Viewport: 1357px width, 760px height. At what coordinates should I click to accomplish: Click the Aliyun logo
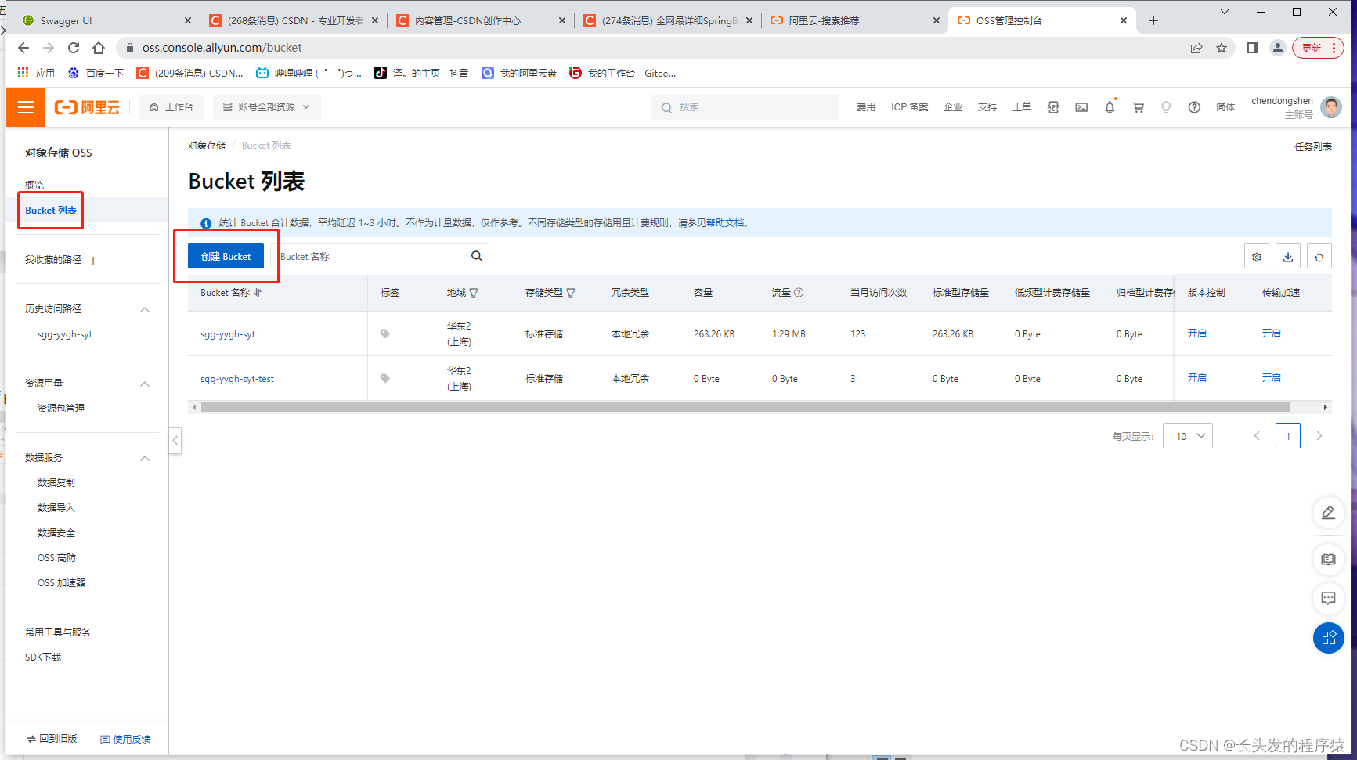pyautogui.click(x=87, y=107)
